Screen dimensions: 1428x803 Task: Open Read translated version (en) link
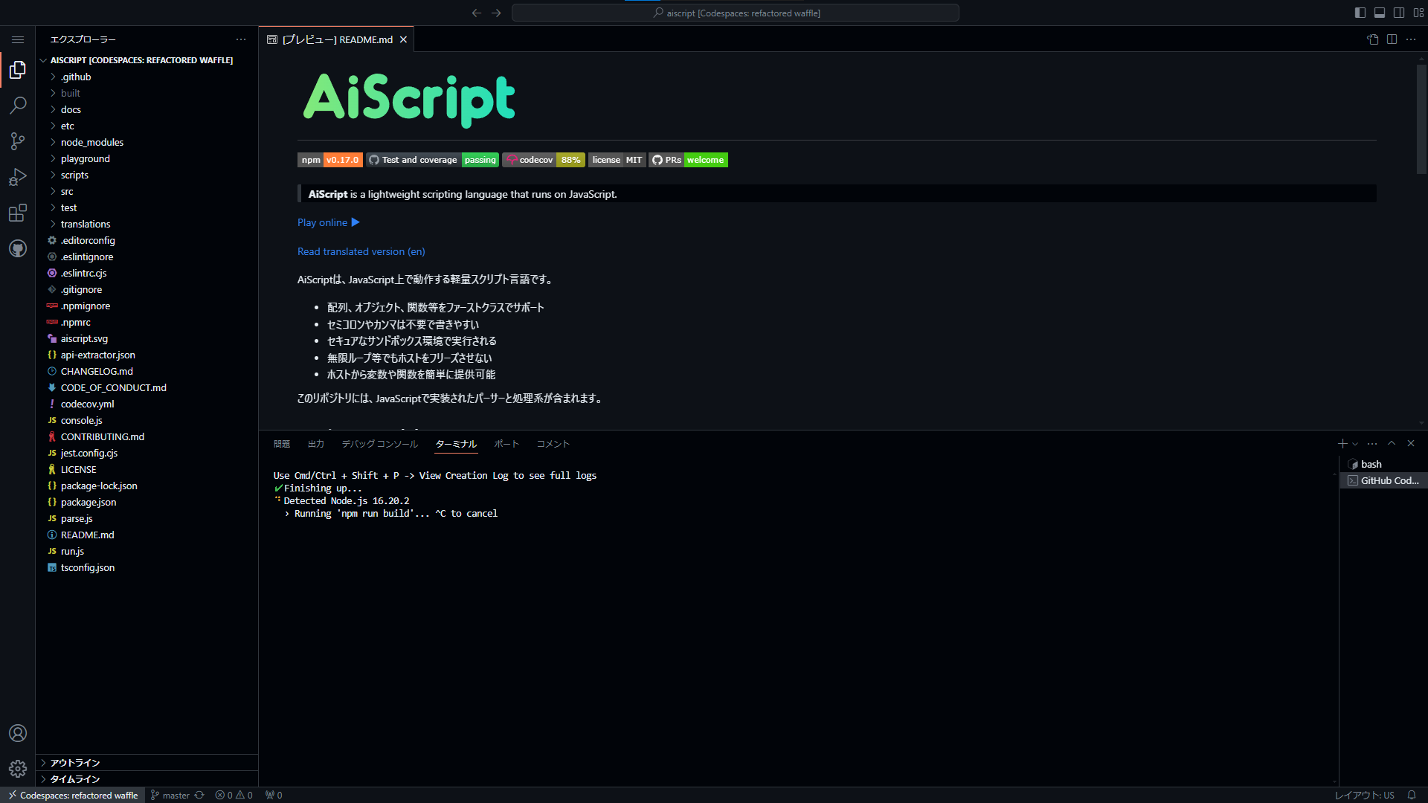(x=361, y=251)
